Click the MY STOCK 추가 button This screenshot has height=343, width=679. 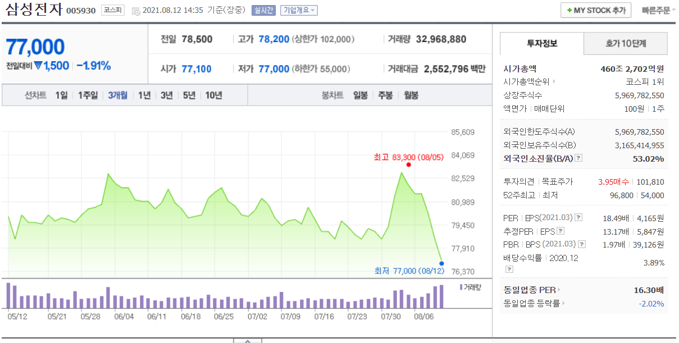596,10
